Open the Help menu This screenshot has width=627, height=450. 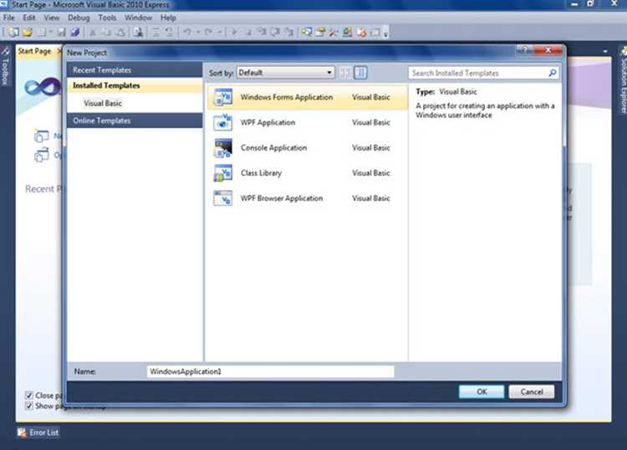coord(168,18)
